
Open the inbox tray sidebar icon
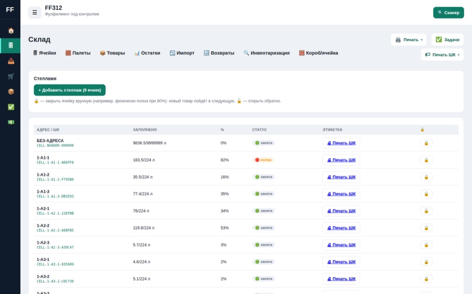point(11,61)
